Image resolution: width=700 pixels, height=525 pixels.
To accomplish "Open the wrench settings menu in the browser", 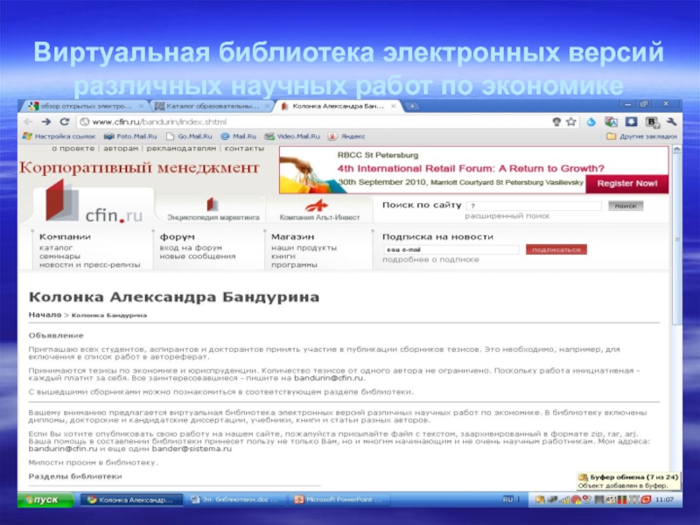I will click(670, 122).
